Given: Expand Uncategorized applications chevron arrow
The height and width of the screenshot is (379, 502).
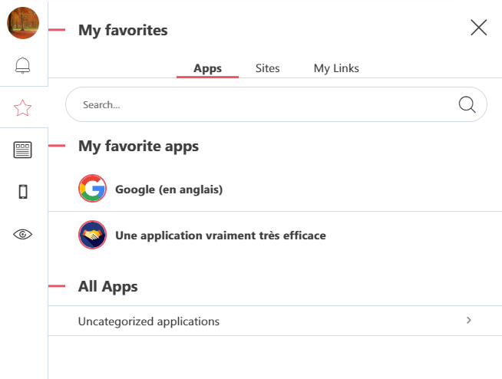Looking at the screenshot, I should (469, 320).
